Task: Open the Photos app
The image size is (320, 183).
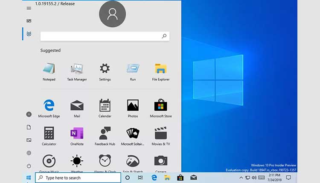Action: [x=133, y=108]
